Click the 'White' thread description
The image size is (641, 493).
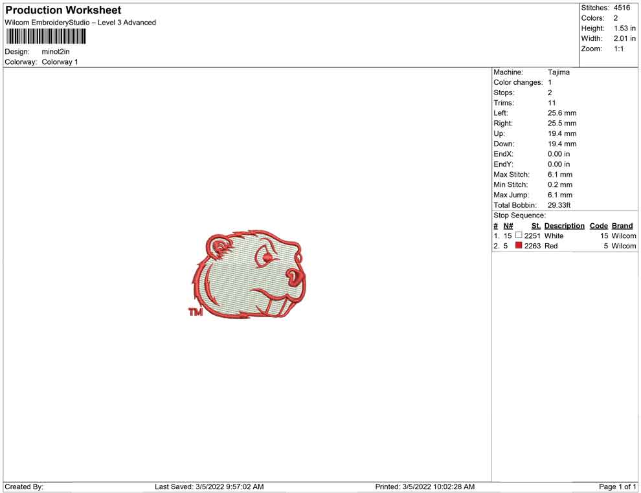[554, 236]
